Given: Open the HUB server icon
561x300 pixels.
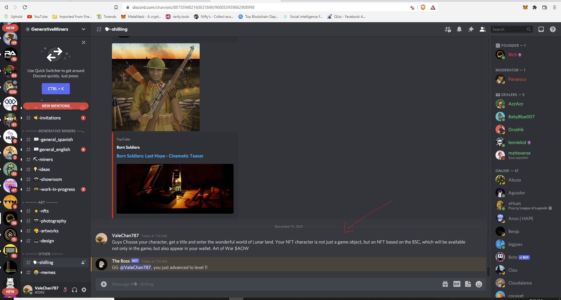Looking at the screenshot, I should pos(10,136).
